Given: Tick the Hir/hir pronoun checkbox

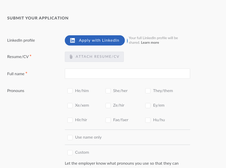Looking at the screenshot, I should point(70,120).
